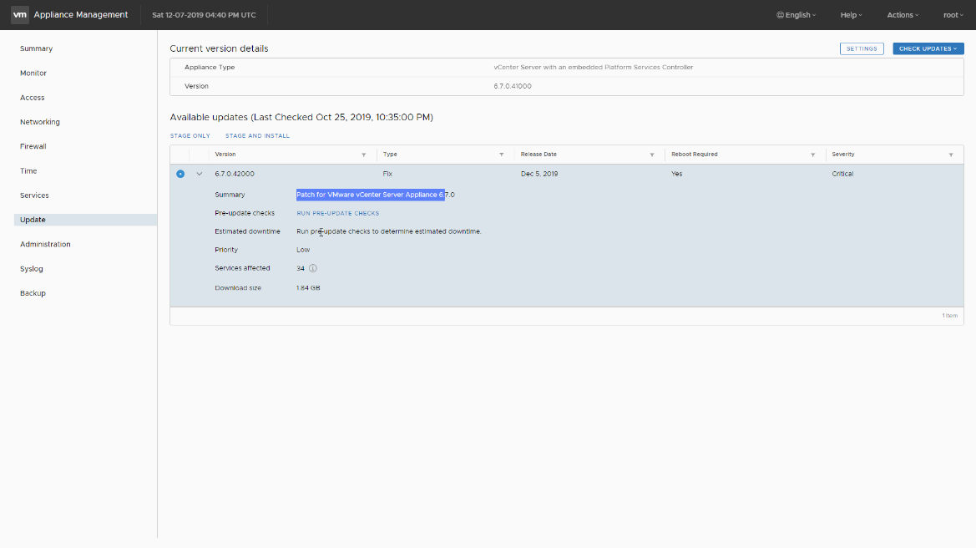
Task: Filter the Reboot Required column
Action: 812,155
